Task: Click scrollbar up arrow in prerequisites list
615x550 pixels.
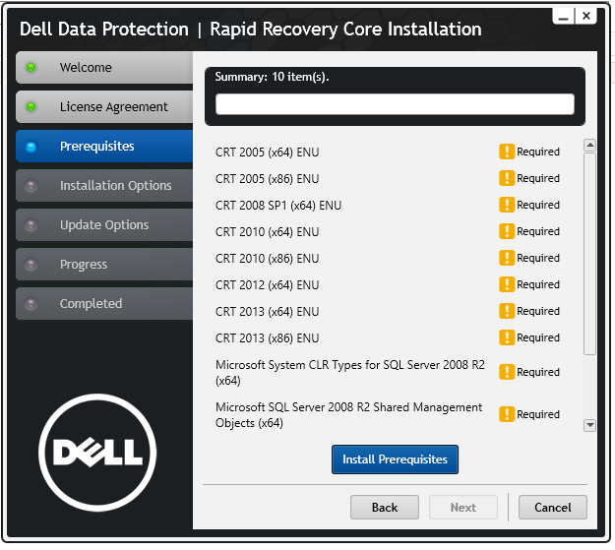Action: click(589, 146)
